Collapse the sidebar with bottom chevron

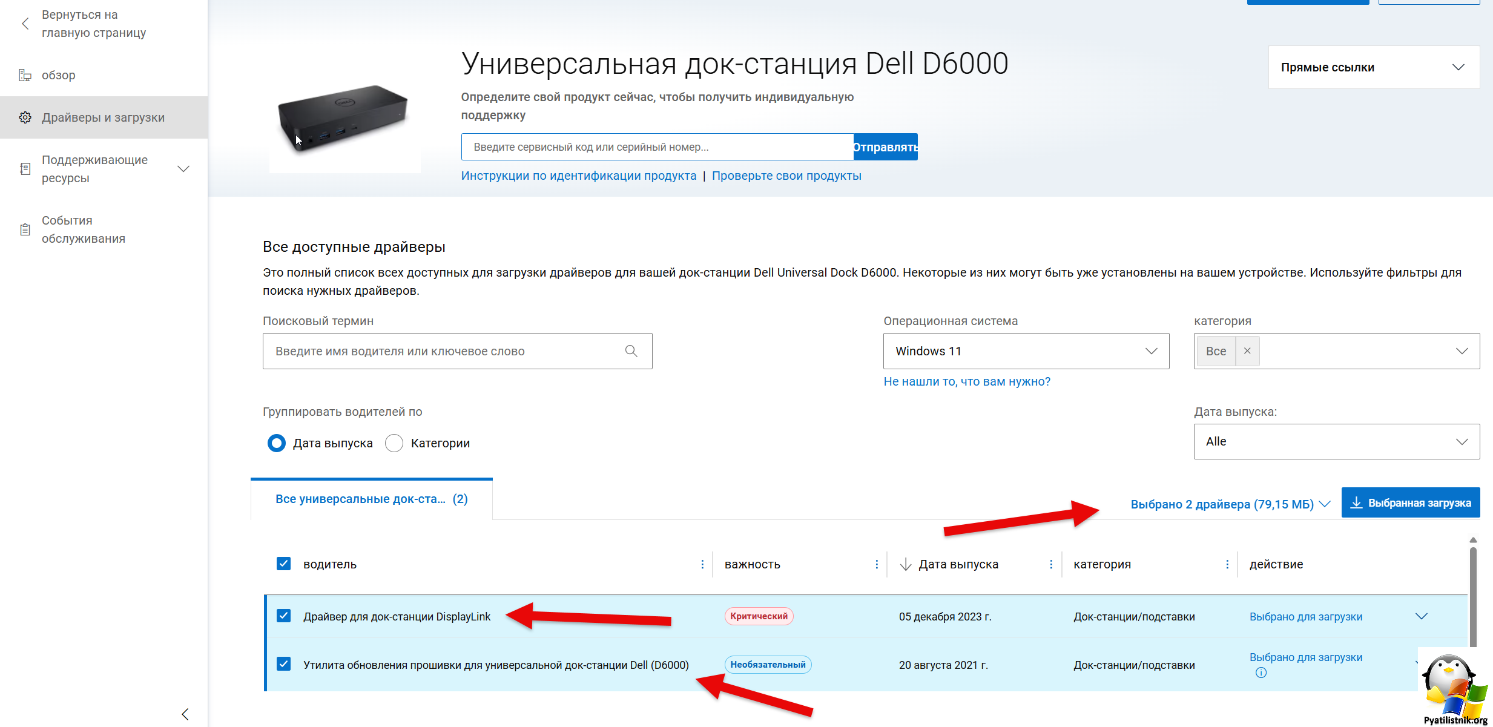coord(185,714)
